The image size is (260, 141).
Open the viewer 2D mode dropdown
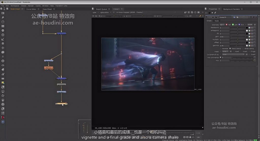[x=193, y=16]
